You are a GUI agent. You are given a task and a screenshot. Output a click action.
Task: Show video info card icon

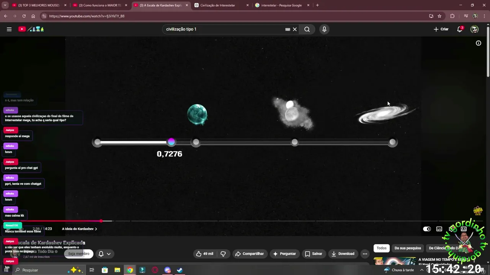click(x=479, y=43)
